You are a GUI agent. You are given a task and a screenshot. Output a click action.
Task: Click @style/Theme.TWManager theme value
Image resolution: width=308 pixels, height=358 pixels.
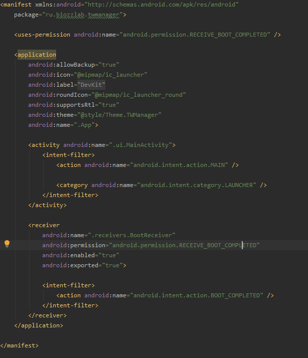[x=119, y=115]
